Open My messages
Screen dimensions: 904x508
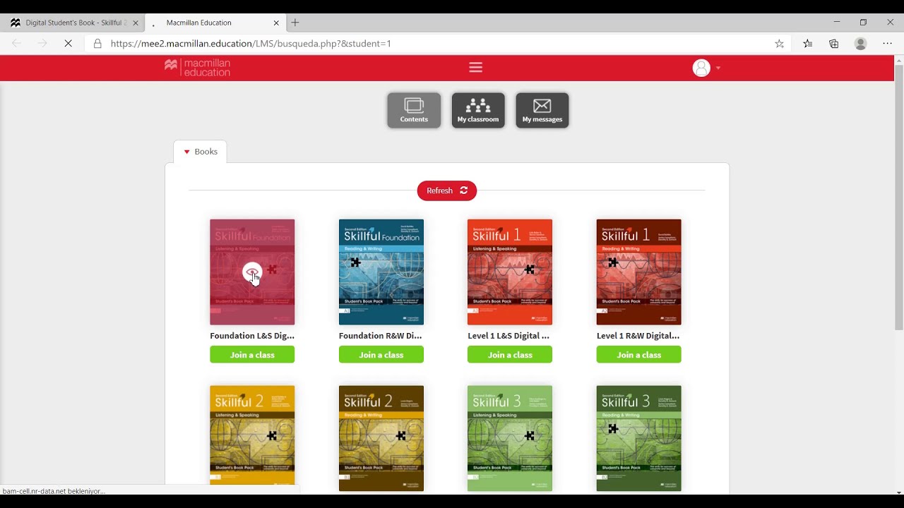tap(542, 110)
